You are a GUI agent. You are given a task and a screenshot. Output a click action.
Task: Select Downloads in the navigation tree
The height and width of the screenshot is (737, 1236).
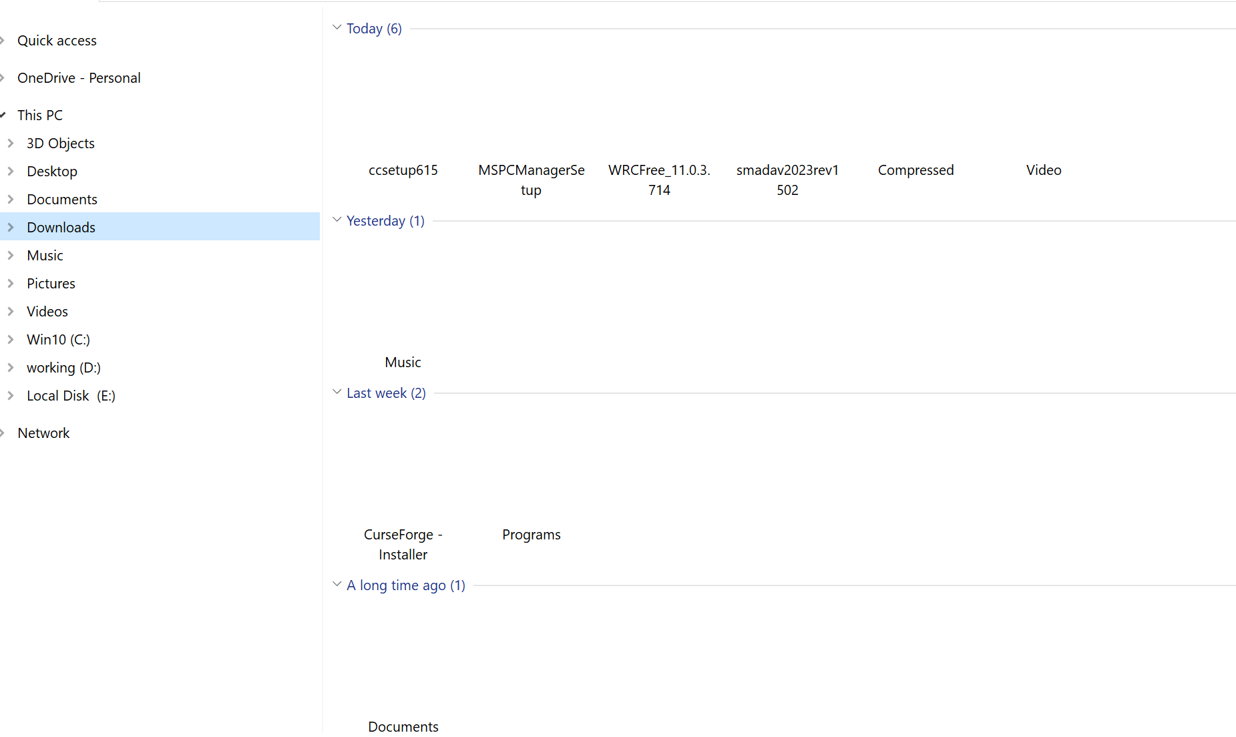click(61, 228)
